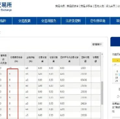Click the 涨跌停板(%) column header
120x119 pixels.
tap(31, 59)
